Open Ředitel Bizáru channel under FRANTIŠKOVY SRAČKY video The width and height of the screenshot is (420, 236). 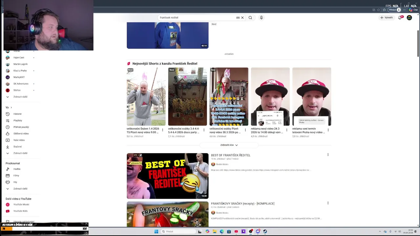pyautogui.click(x=222, y=213)
